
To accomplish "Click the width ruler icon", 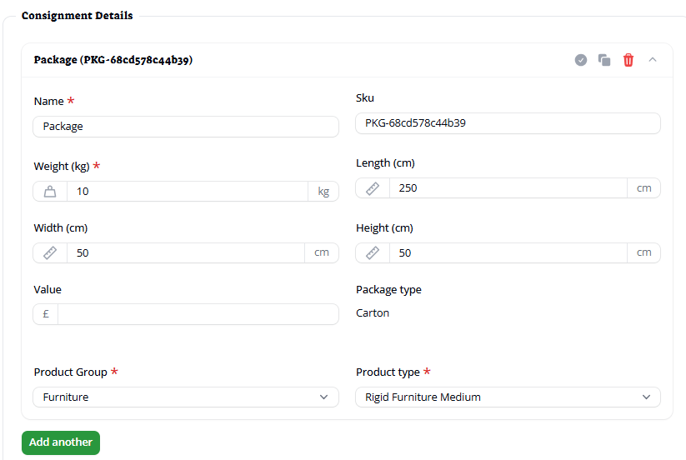I will click(x=50, y=253).
